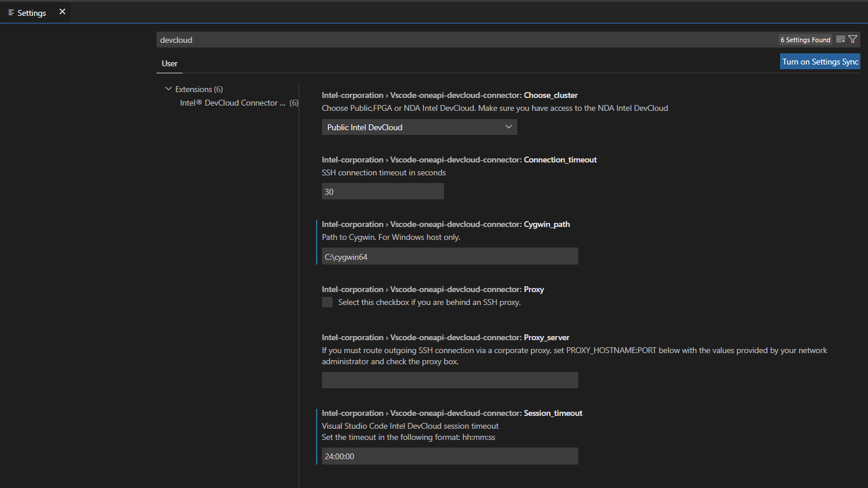868x488 pixels.
Task: Click the Cygwin_path setting title
Action: pos(446,224)
